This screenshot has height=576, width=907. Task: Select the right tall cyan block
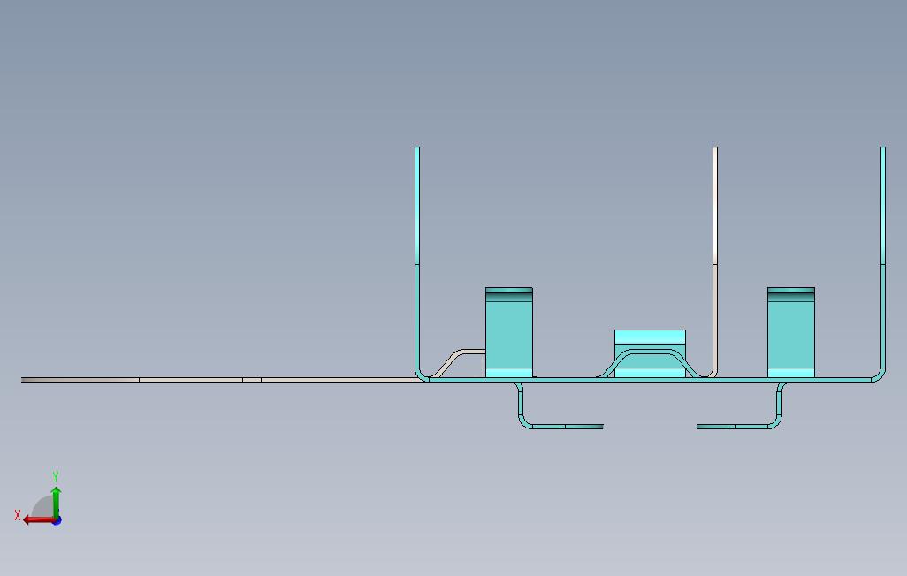point(790,332)
